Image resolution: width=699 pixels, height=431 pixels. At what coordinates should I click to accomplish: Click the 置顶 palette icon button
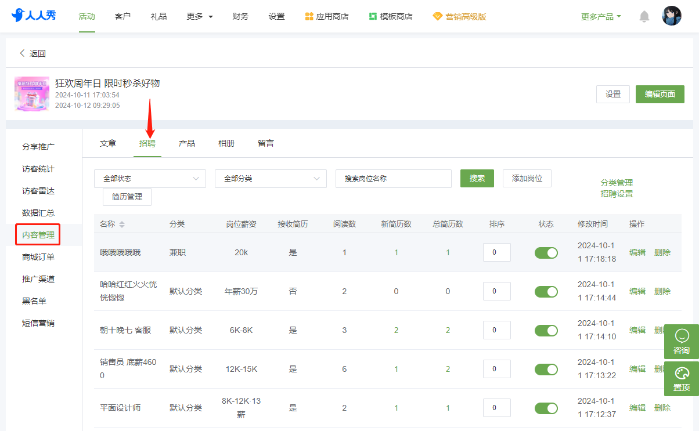682,379
